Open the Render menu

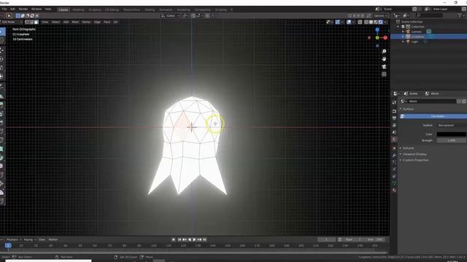23,9
